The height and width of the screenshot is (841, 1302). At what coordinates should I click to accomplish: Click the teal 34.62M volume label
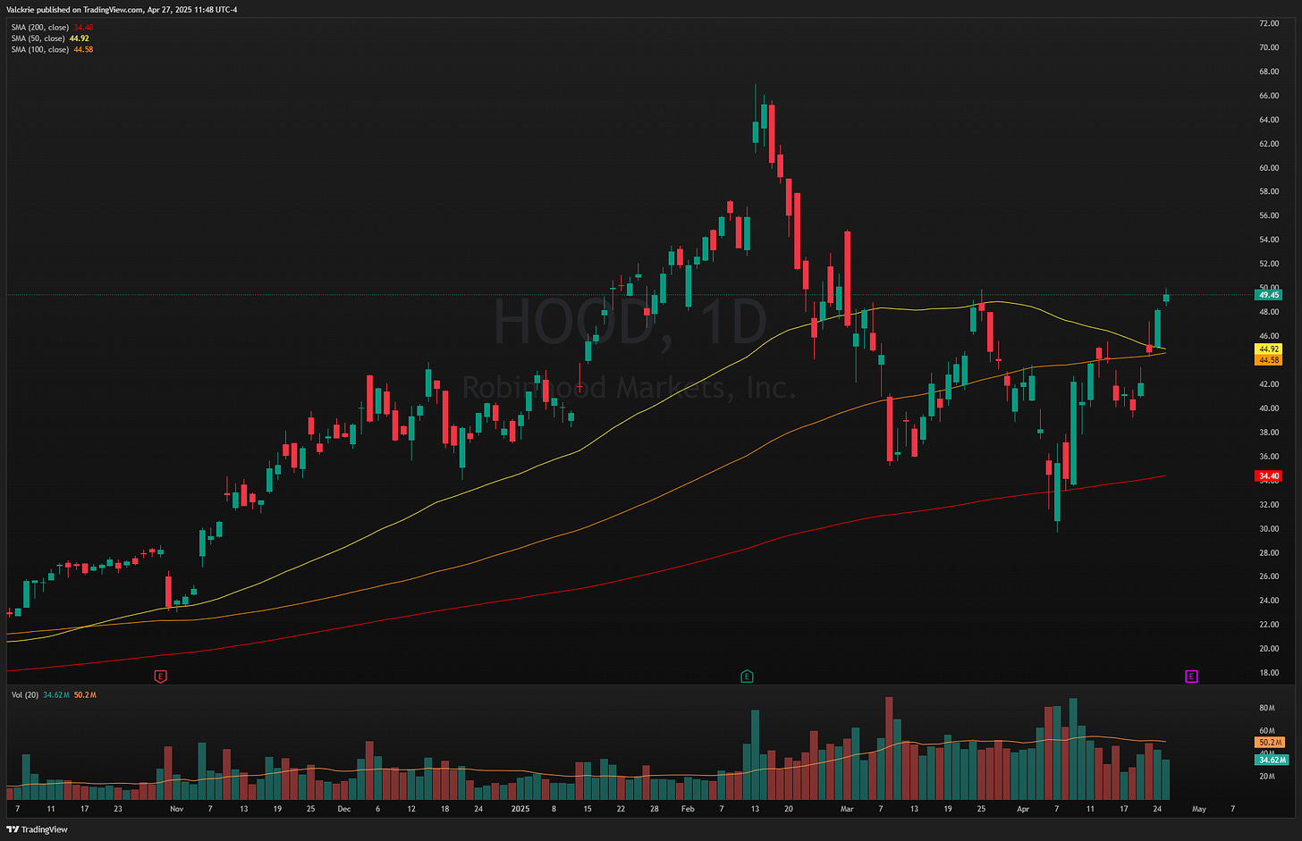(1272, 760)
